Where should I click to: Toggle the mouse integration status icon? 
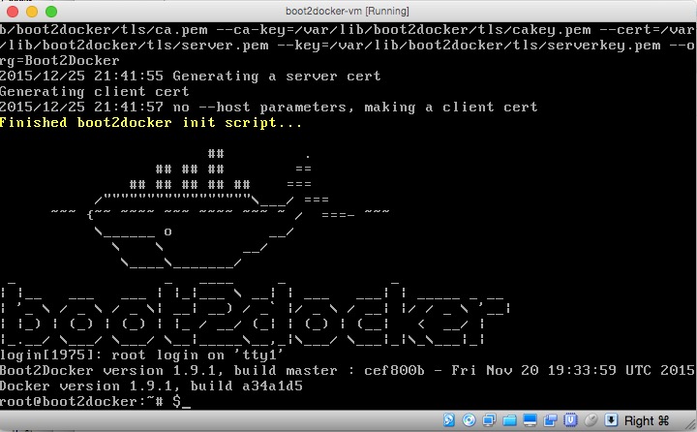point(591,420)
